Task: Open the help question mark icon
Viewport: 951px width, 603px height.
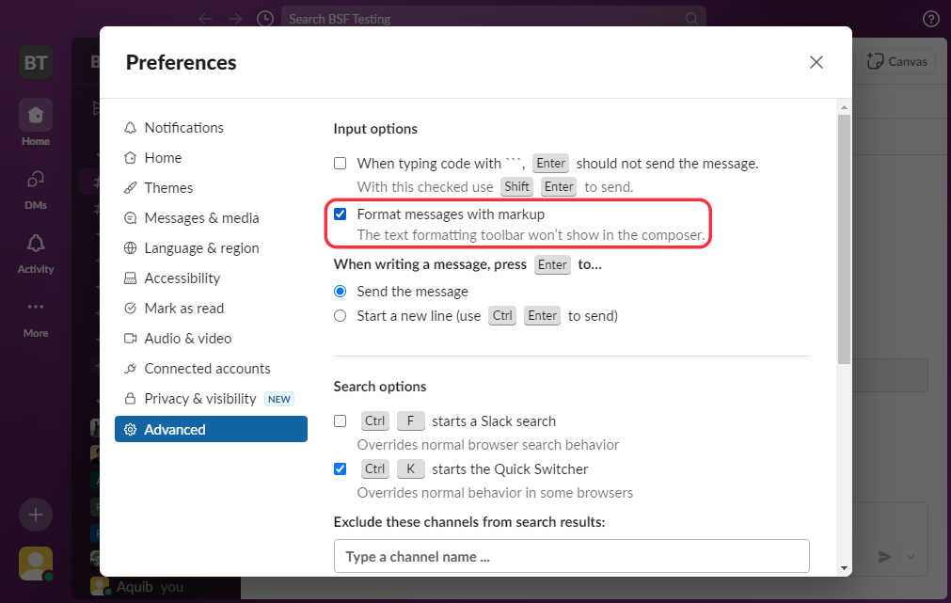Action: tap(930, 18)
